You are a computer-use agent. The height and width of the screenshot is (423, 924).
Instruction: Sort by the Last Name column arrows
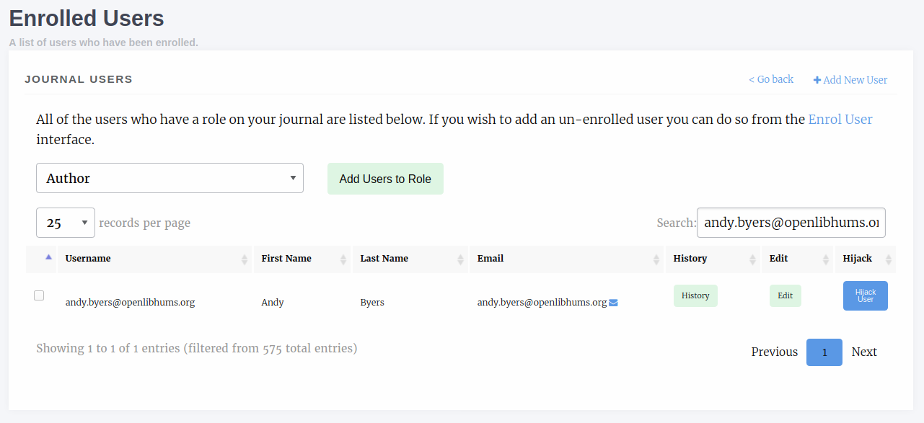point(461,259)
